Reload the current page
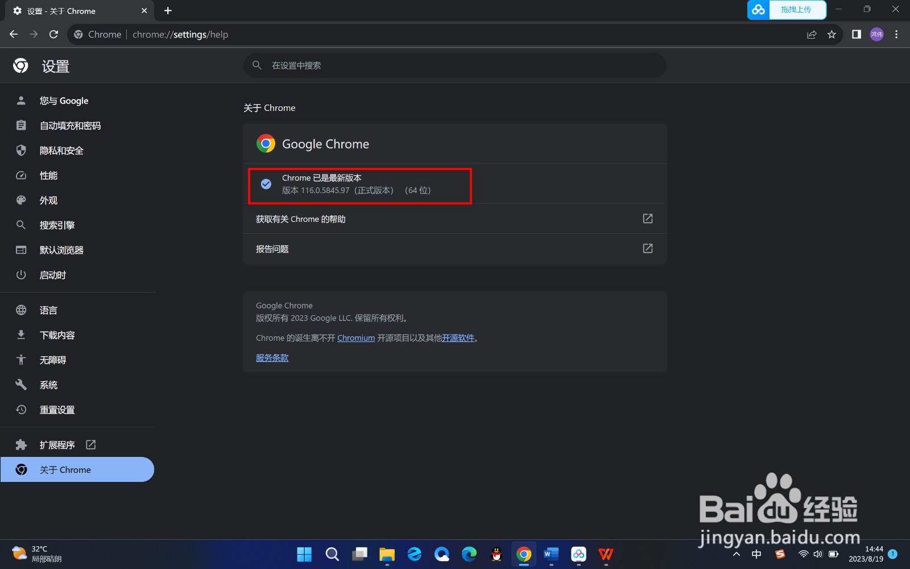The width and height of the screenshot is (910, 569). click(x=53, y=34)
